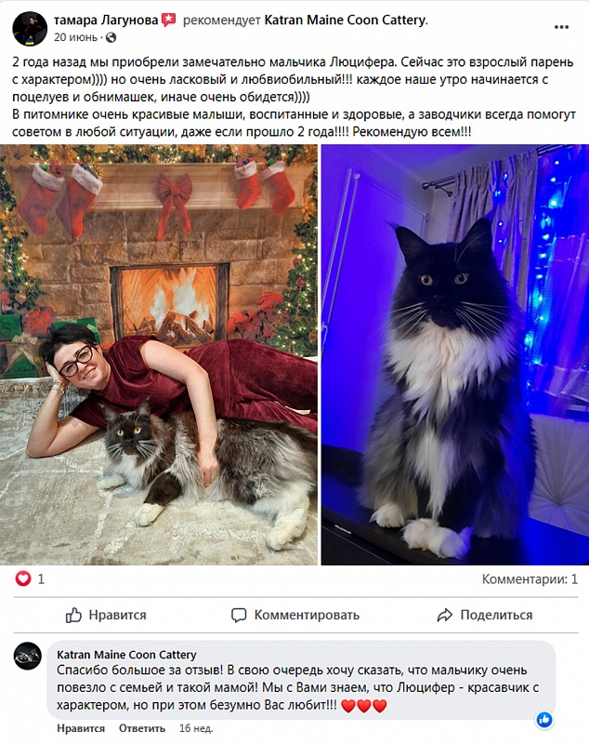
Task: Click the Katran cattery comment avatar
Action: (28, 656)
